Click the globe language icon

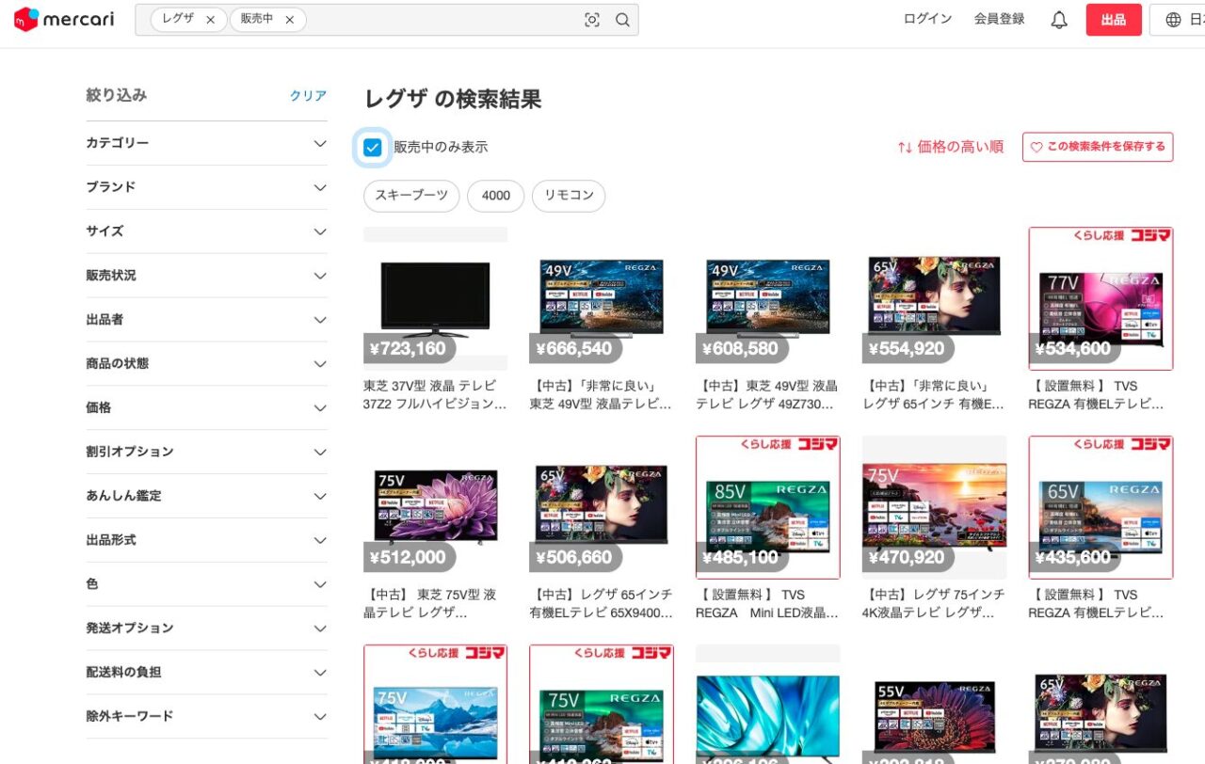click(x=1173, y=20)
